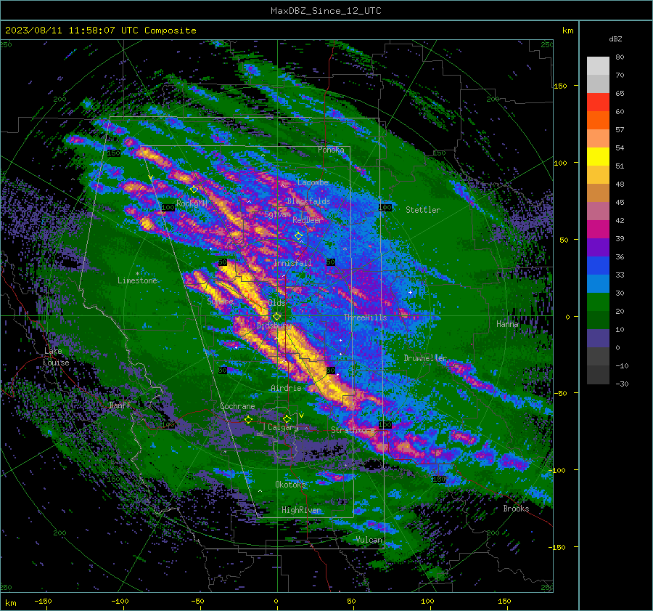Viewport: 653px width, 611px height.
Task: Select the yellow diamond marker at Olds
Action: [x=276, y=317]
